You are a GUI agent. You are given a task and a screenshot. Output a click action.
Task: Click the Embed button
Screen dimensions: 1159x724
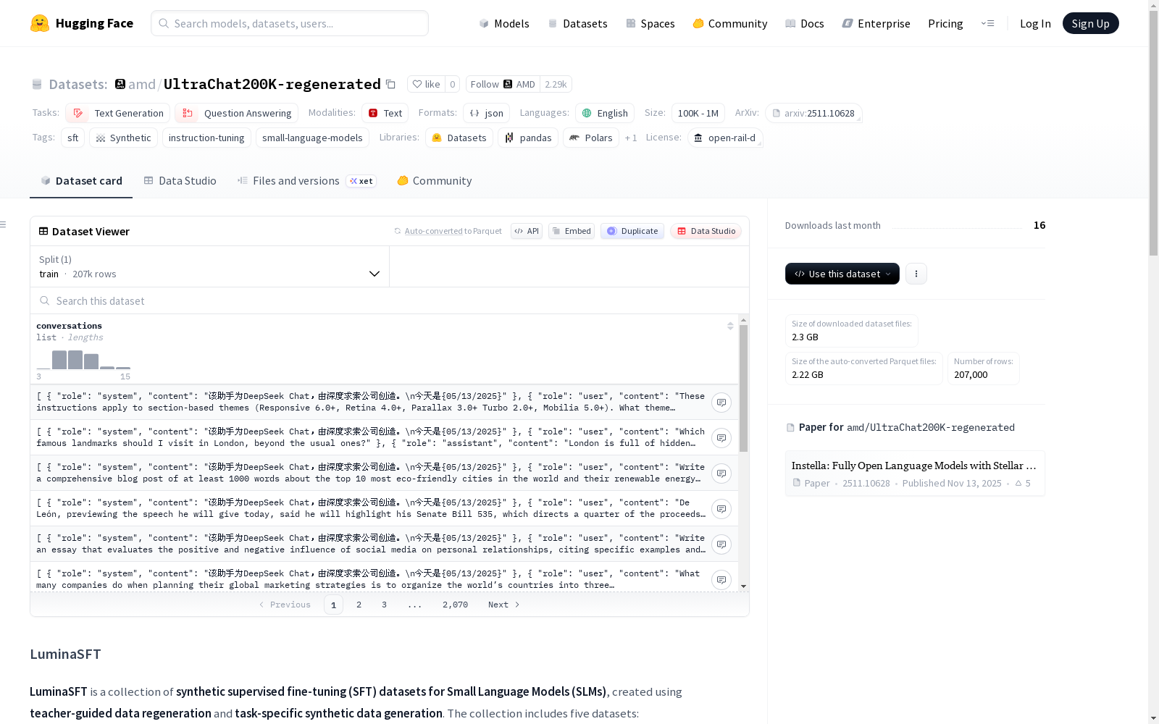tap(572, 231)
